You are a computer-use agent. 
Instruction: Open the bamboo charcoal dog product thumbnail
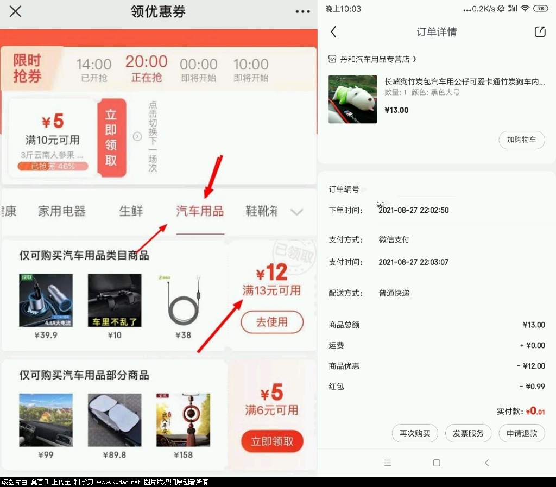pos(352,99)
